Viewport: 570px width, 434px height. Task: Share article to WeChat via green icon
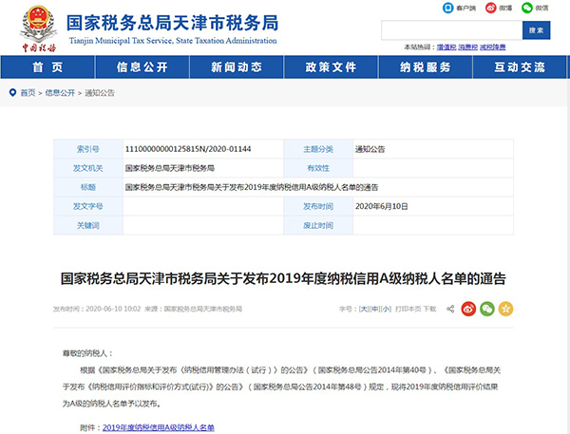(486, 309)
